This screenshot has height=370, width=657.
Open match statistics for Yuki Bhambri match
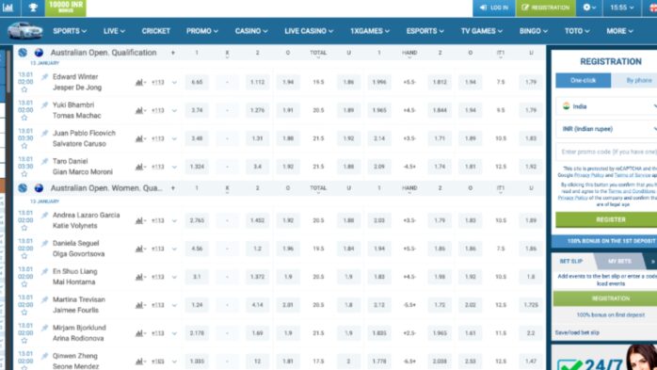click(x=140, y=110)
